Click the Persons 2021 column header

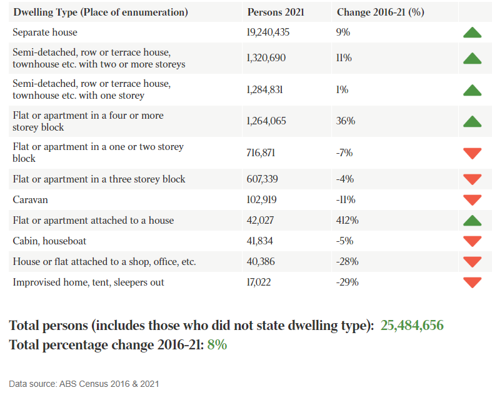[275, 12]
